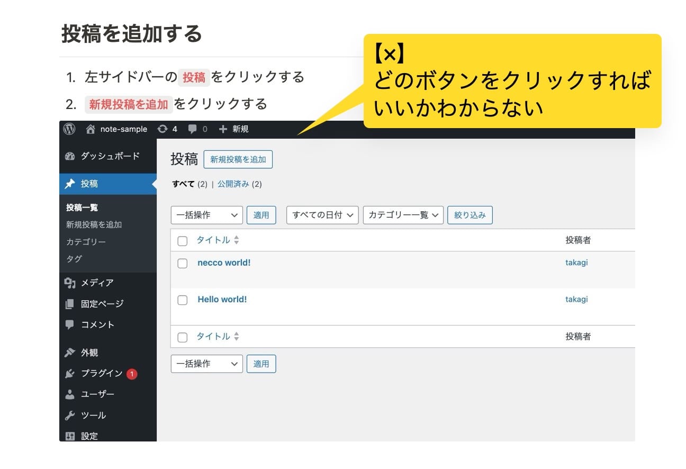Open the updates icon showing 4
The height and width of the screenshot is (469, 686).
[x=163, y=129]
